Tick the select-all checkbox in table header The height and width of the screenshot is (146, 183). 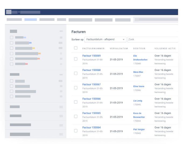pos(76,48)
